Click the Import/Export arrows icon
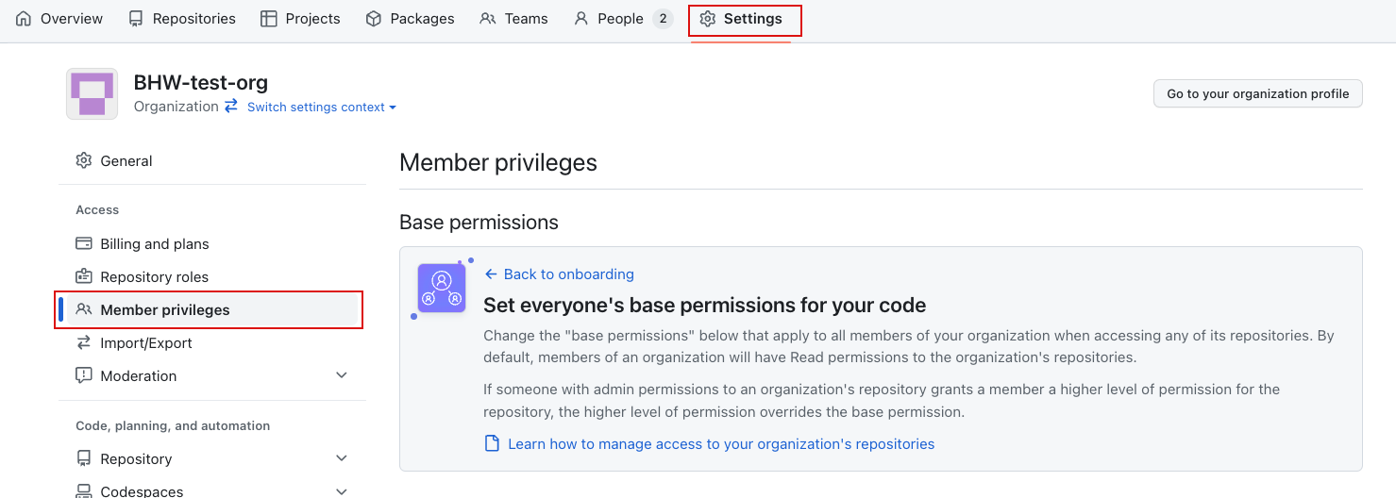1396x498 pixels. tap(84, 342)
